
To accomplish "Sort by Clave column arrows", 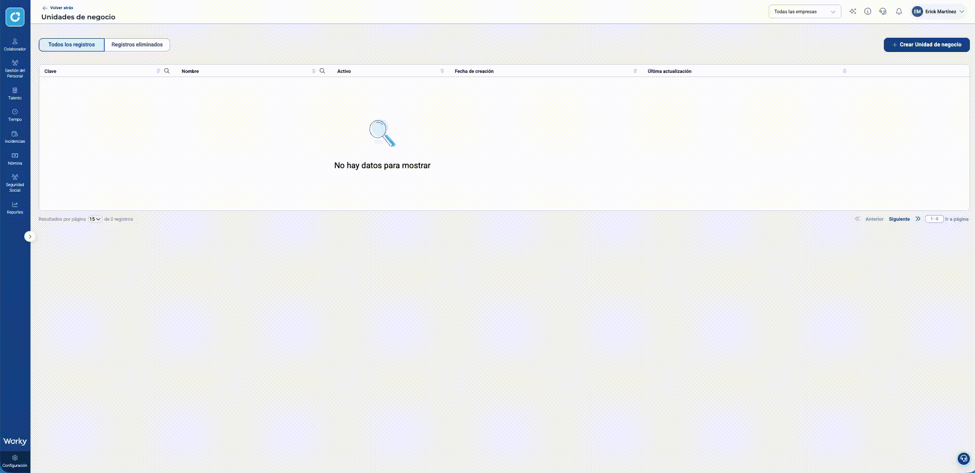I will tap(158, 71).
